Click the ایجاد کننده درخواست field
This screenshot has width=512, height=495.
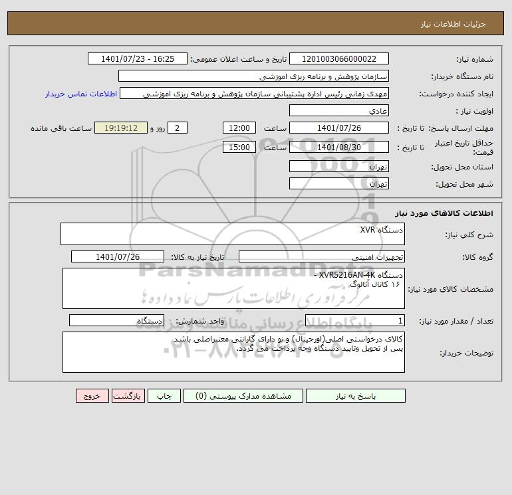coord(255,93)
